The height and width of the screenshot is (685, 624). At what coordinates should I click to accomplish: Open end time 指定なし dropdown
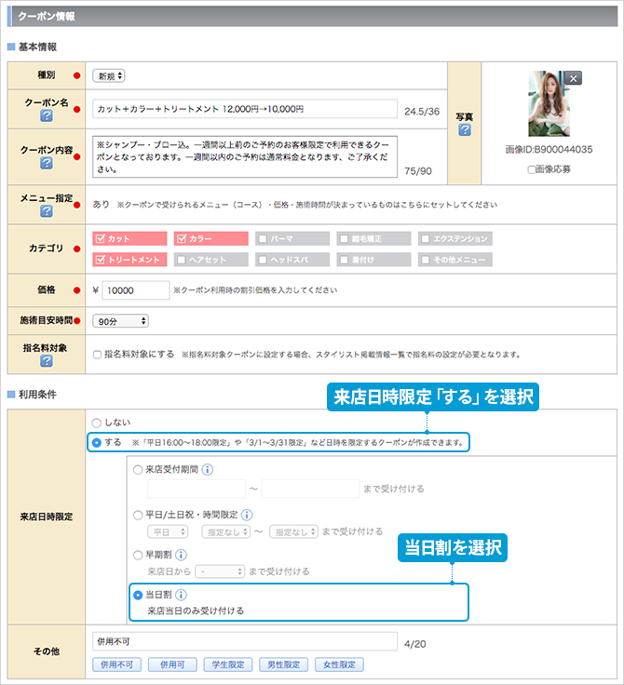(x=294, y=532)
